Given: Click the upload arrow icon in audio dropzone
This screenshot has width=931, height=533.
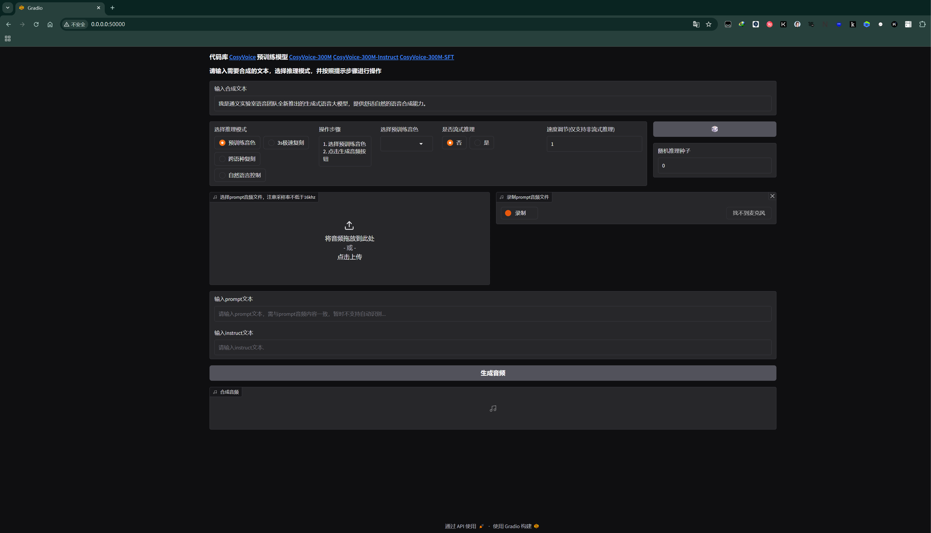Looking at the screenshot, I should pyautogui.click(x=349, y=225).
